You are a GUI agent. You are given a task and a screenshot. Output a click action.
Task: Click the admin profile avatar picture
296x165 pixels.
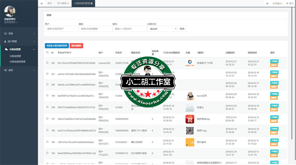pos(9,11)
